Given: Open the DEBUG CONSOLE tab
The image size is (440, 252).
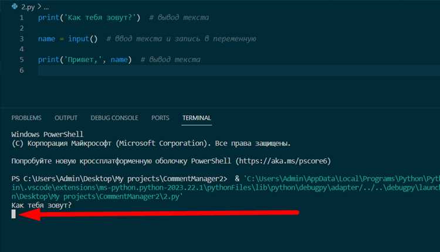Looking at the screenshot, I should [x=114, y=118].
